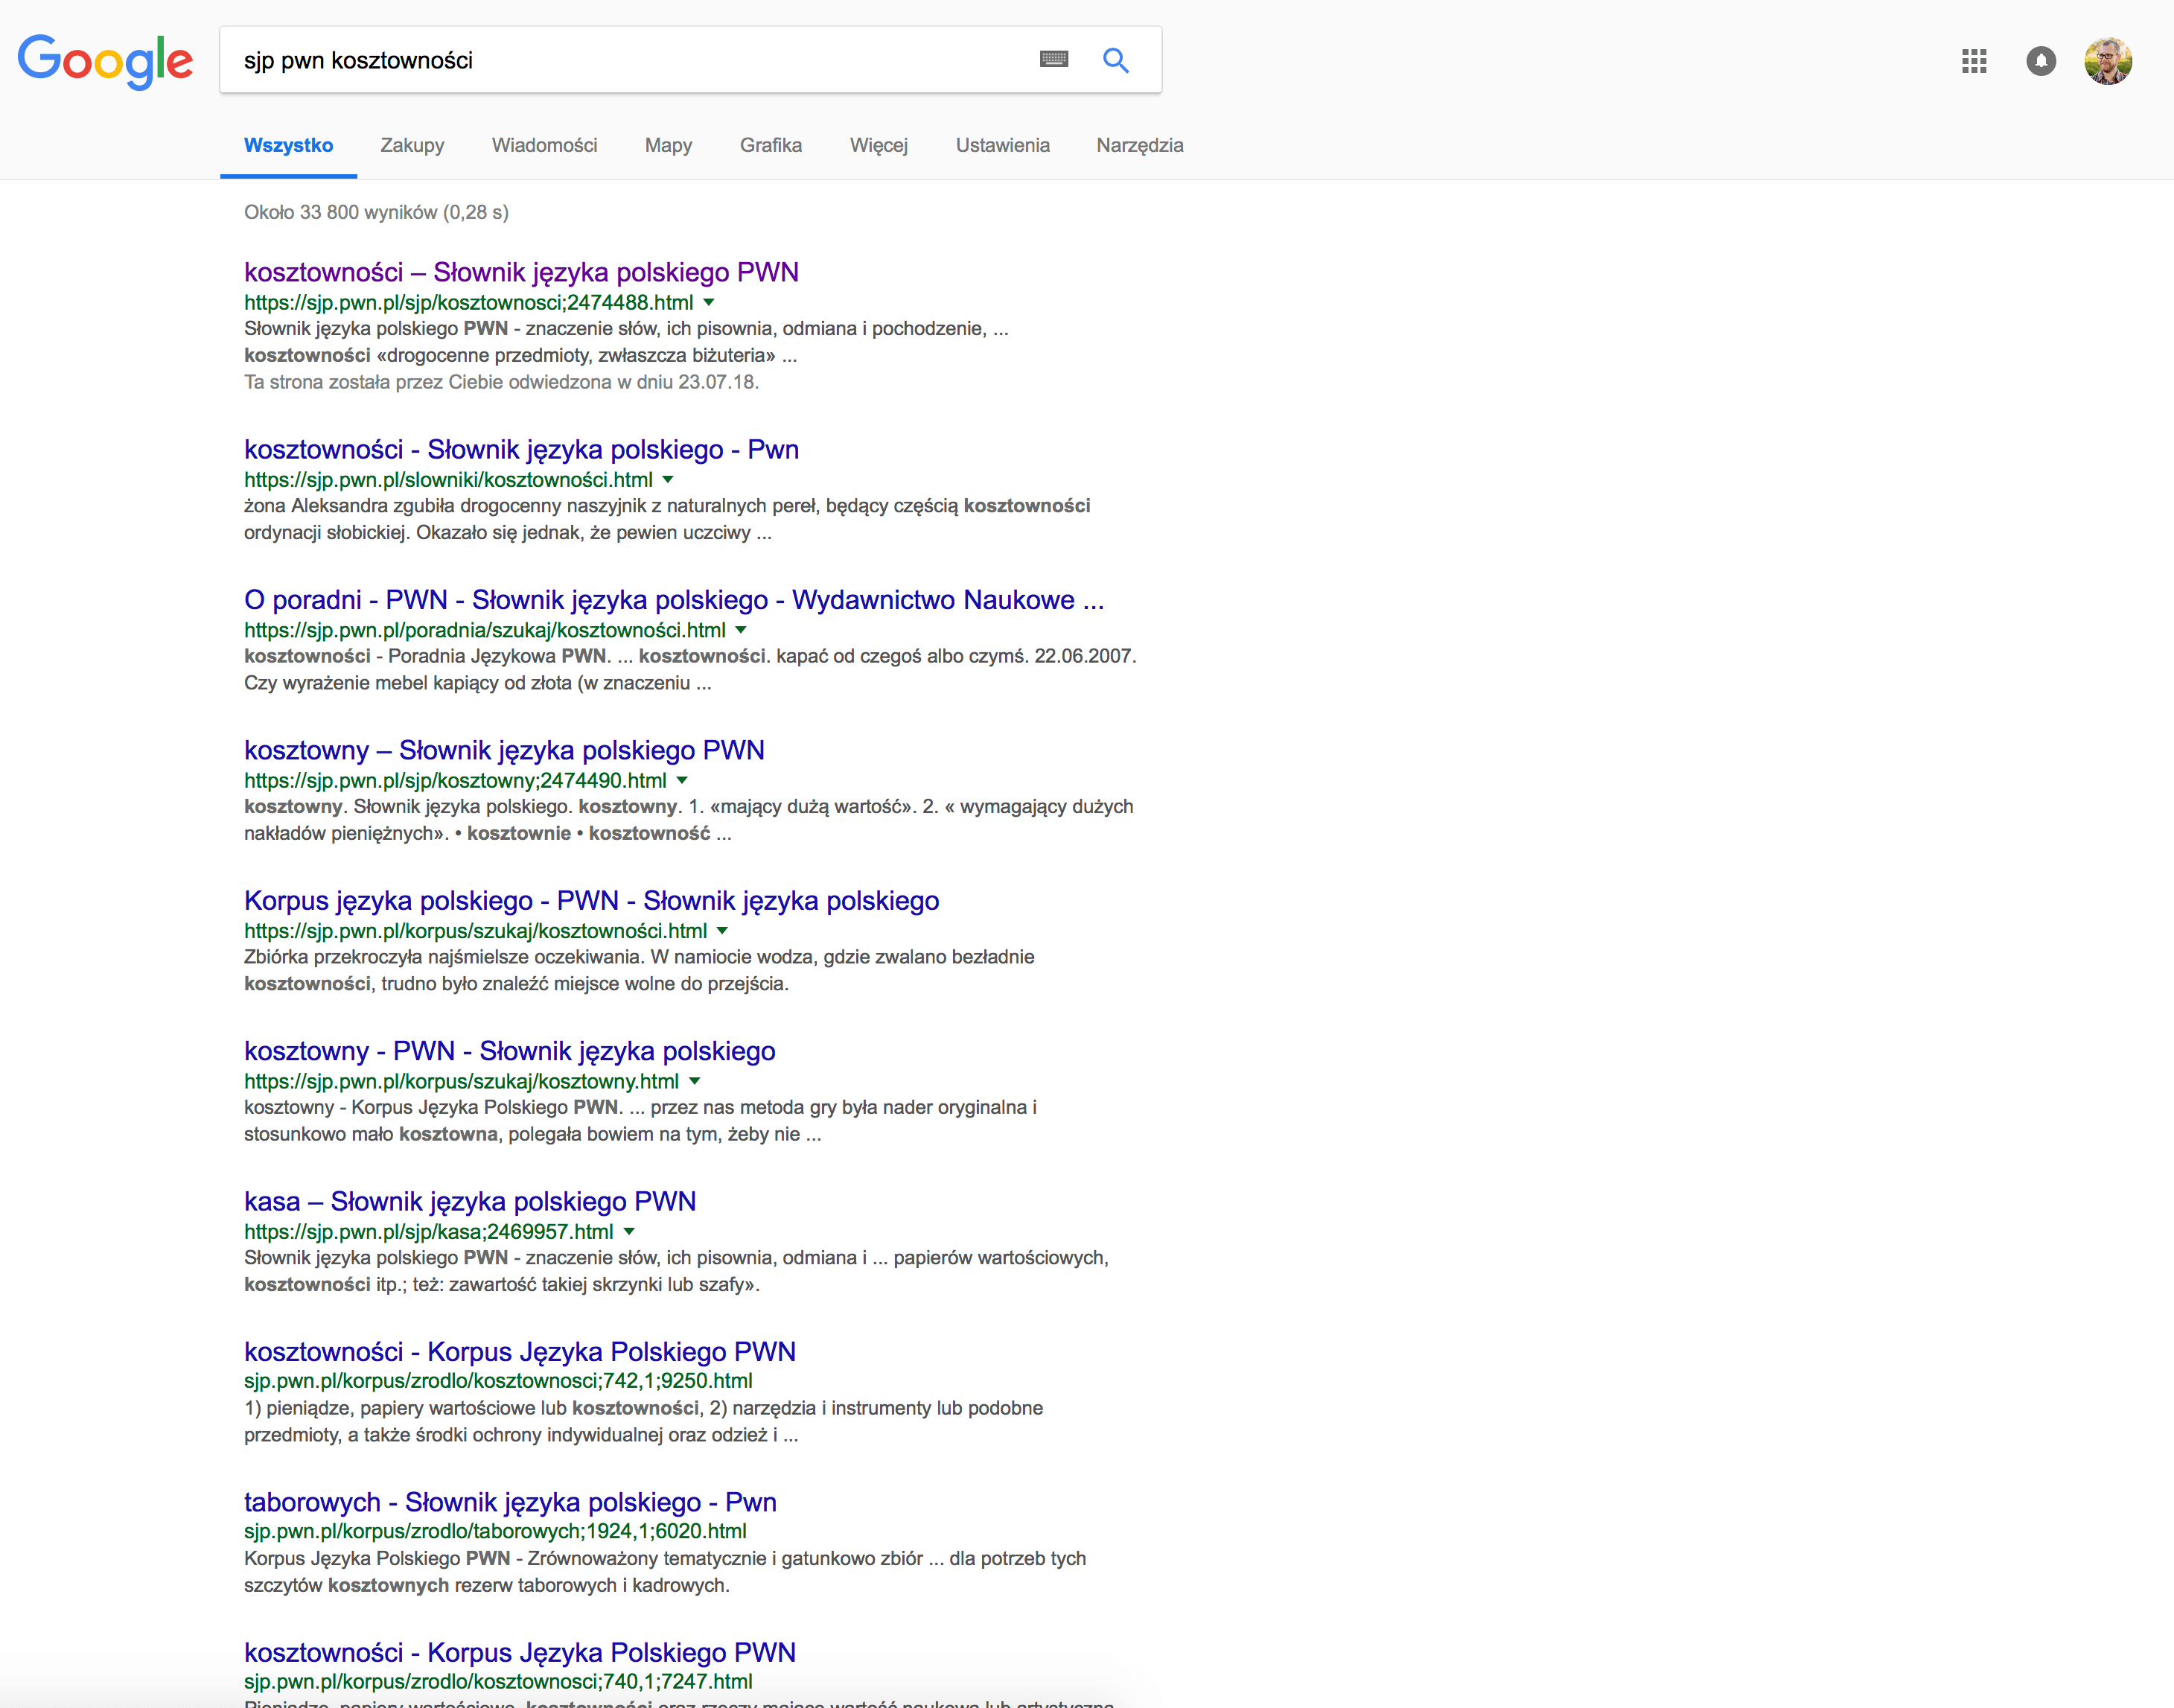Open the result 'Korpus języka polskiego - PWN - Słownik języka polskiego'
Screen dimensions: 2174x1708
[592, 900]
